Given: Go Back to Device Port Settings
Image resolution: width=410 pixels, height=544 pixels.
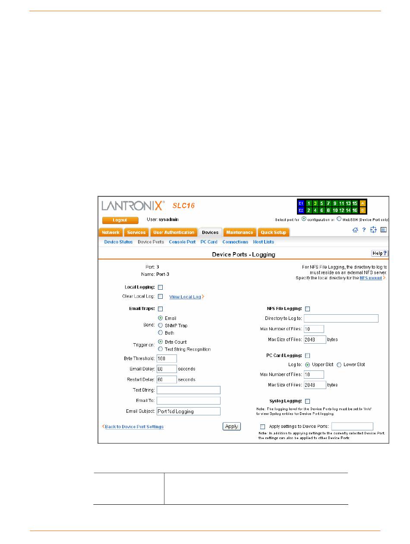Looking at the screenshot, I should coord(134,427).
